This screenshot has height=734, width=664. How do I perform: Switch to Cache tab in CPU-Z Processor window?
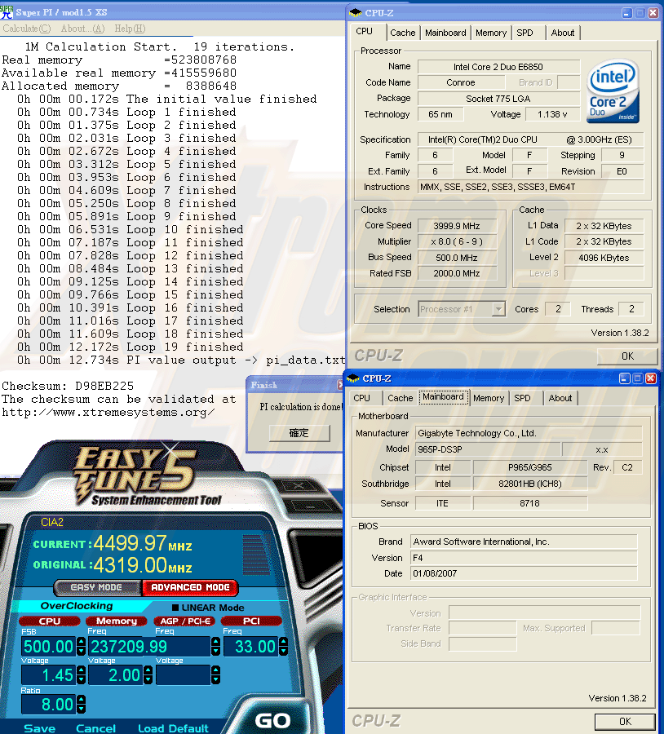click(403, 33)
